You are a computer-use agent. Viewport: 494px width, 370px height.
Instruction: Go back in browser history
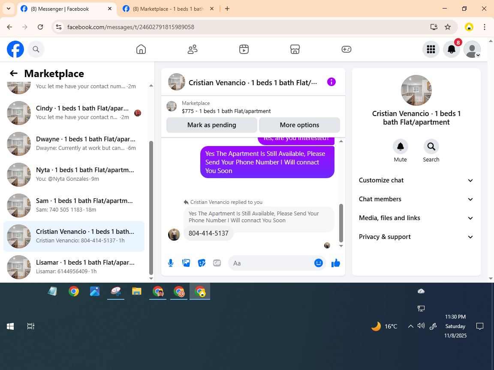point(9,27)
